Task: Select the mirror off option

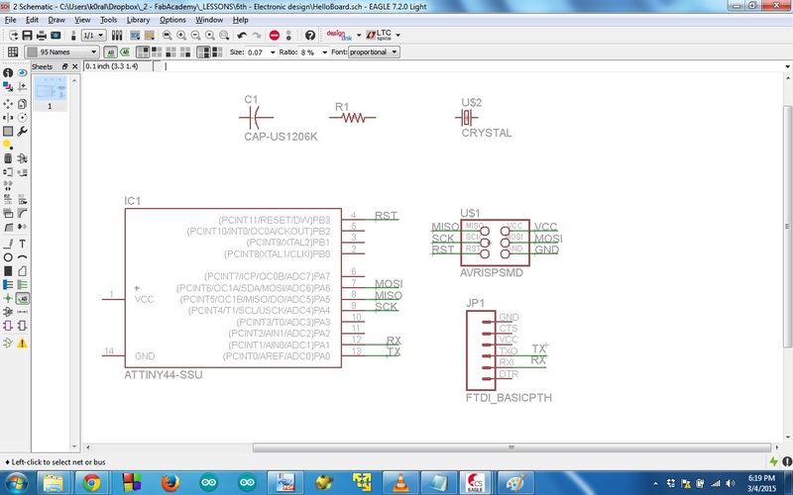Action: click(x=203, y=52)
